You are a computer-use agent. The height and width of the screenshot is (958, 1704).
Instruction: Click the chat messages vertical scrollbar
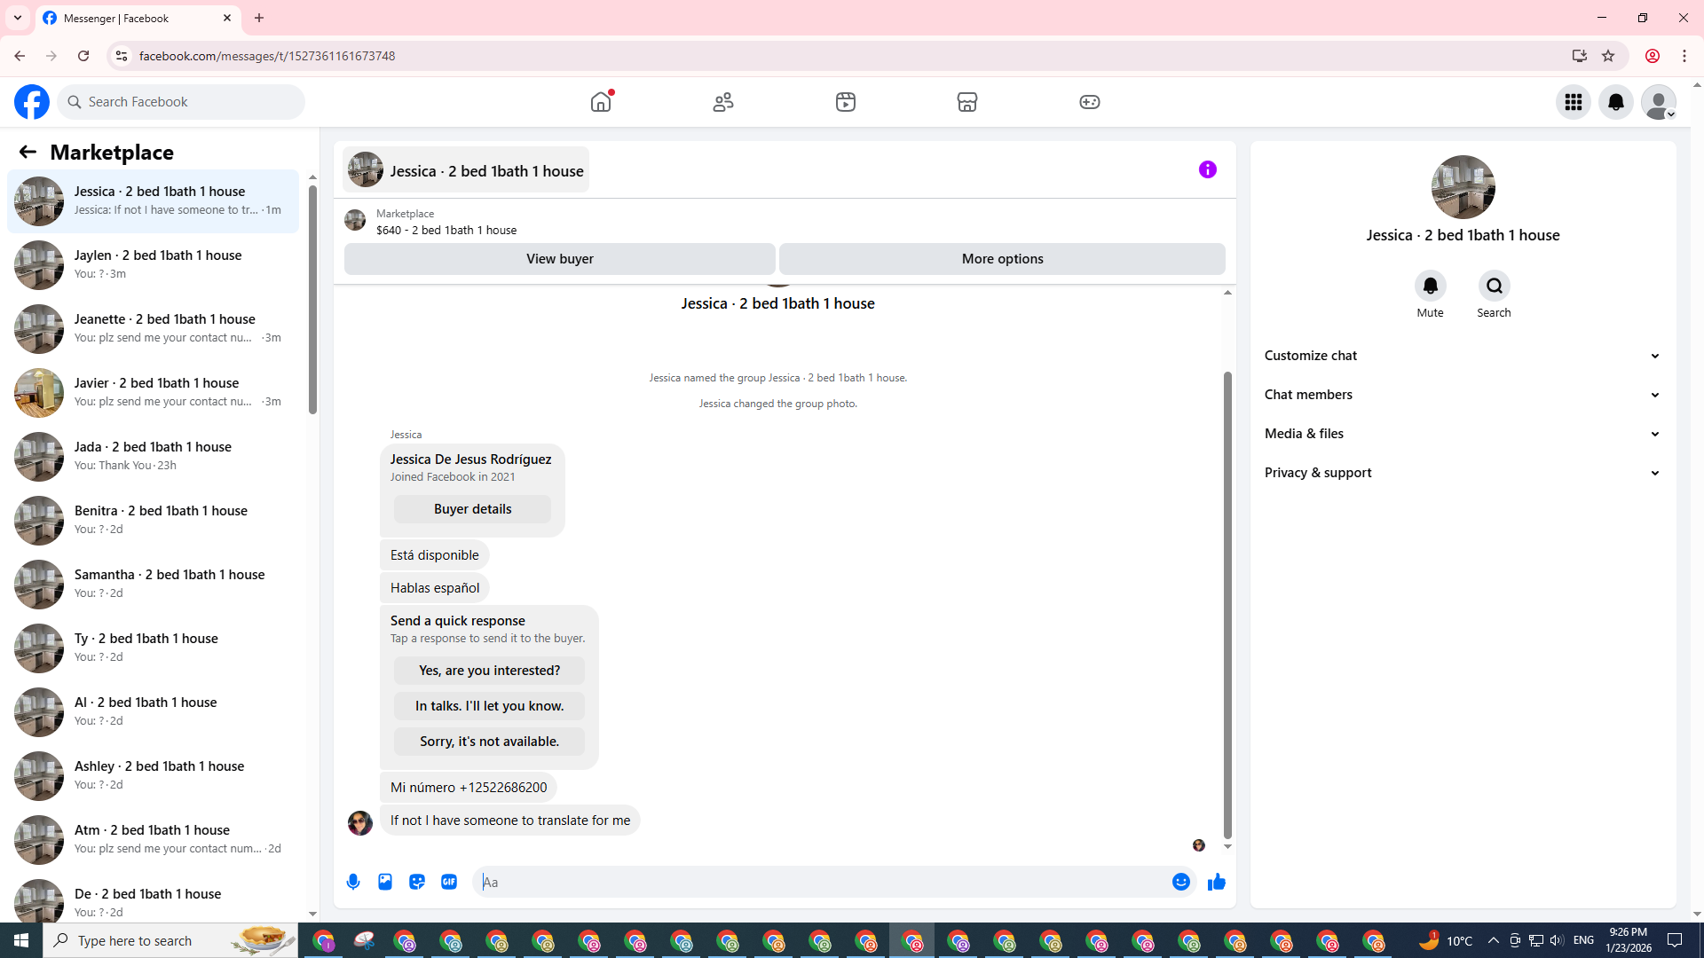[x=1227, y=603]
